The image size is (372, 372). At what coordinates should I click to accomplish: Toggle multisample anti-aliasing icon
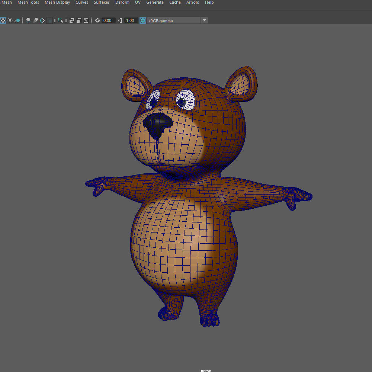point(42,20)
